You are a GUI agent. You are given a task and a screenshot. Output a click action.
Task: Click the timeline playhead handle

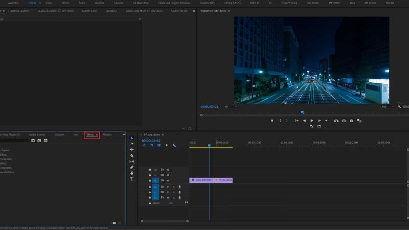coord(209,145)
